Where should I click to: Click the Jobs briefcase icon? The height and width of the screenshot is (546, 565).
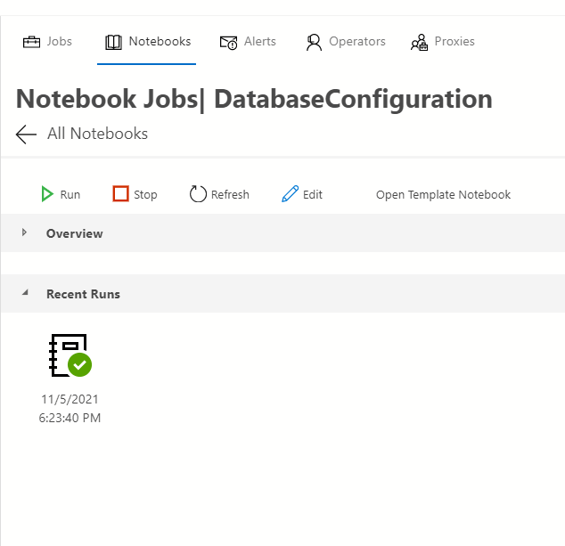pos(32,42)
